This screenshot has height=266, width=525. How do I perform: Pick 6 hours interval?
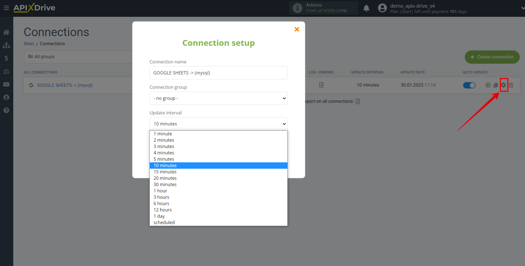219,203
